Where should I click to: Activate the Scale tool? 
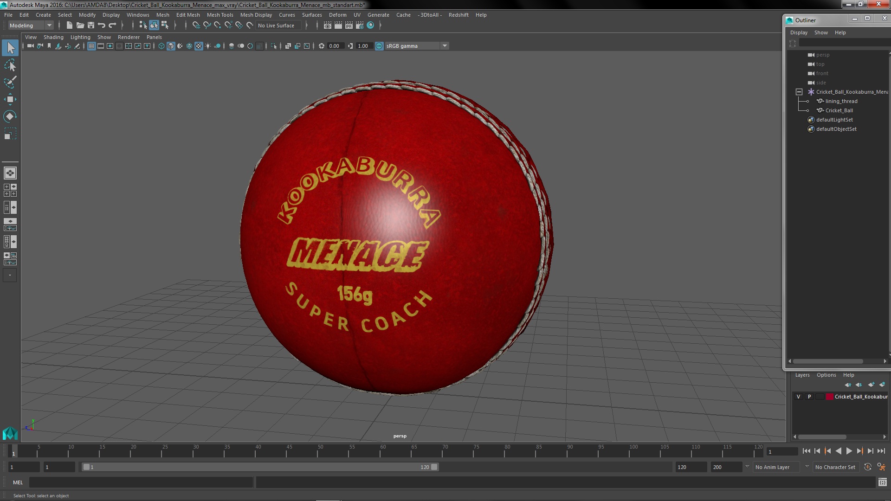click(10, 134)
